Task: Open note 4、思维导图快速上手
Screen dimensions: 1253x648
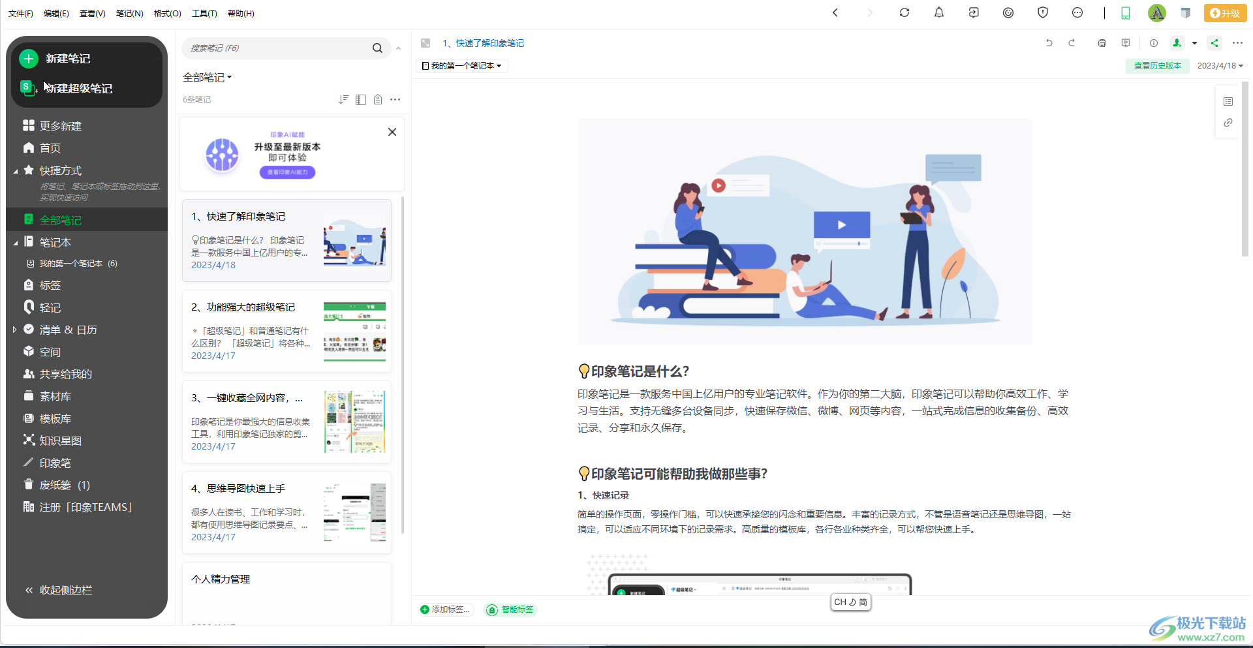Action: pos(286,512)
